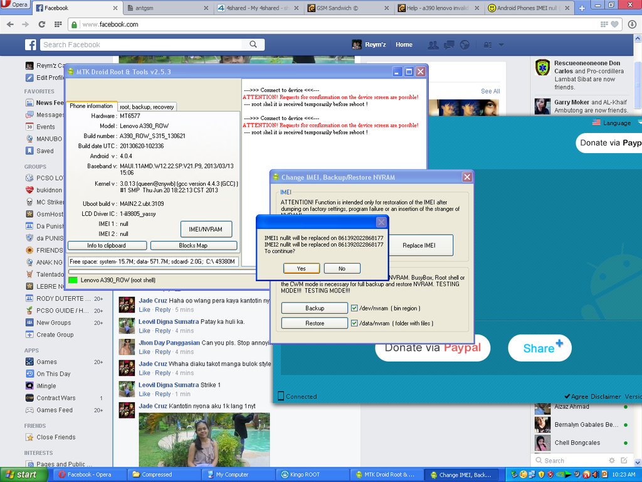
Task: Open the Facebook friend requests icon
Action: click(433, 45)
